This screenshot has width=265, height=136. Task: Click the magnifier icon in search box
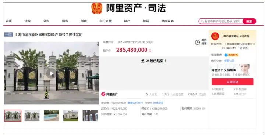pos(202,21)
